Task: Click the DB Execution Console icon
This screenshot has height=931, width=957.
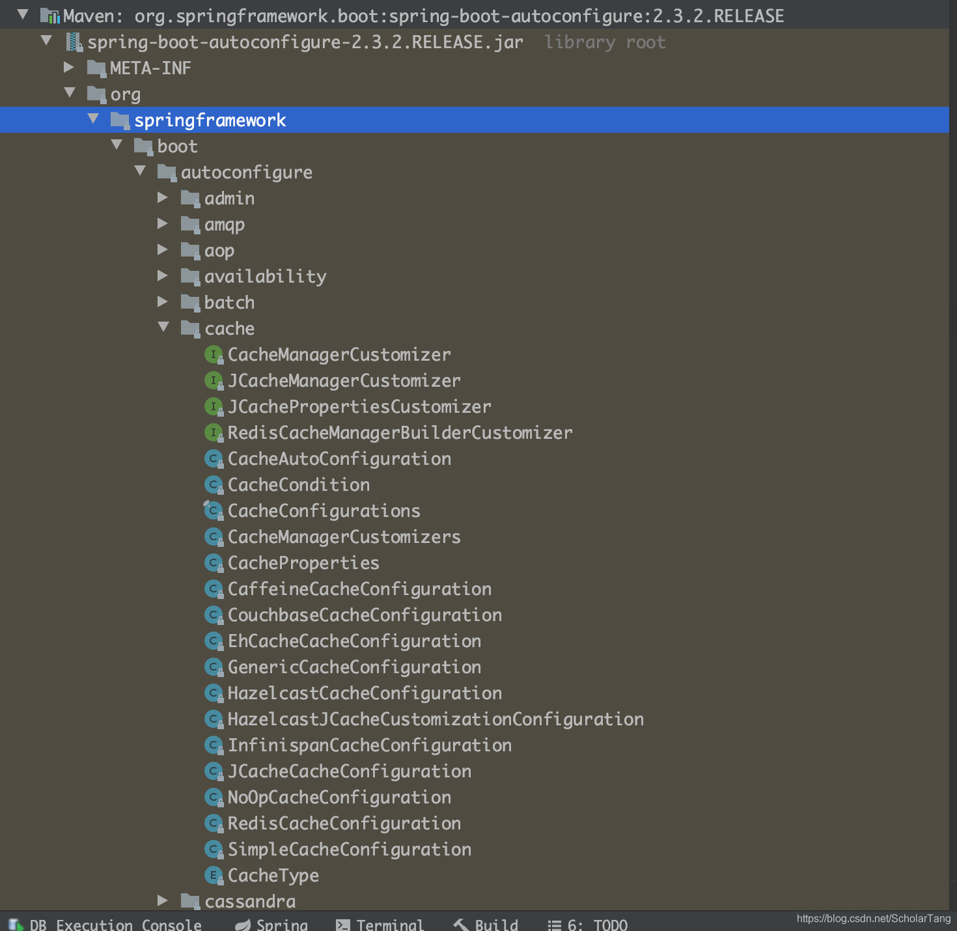Action: click(x=16, y=925)
